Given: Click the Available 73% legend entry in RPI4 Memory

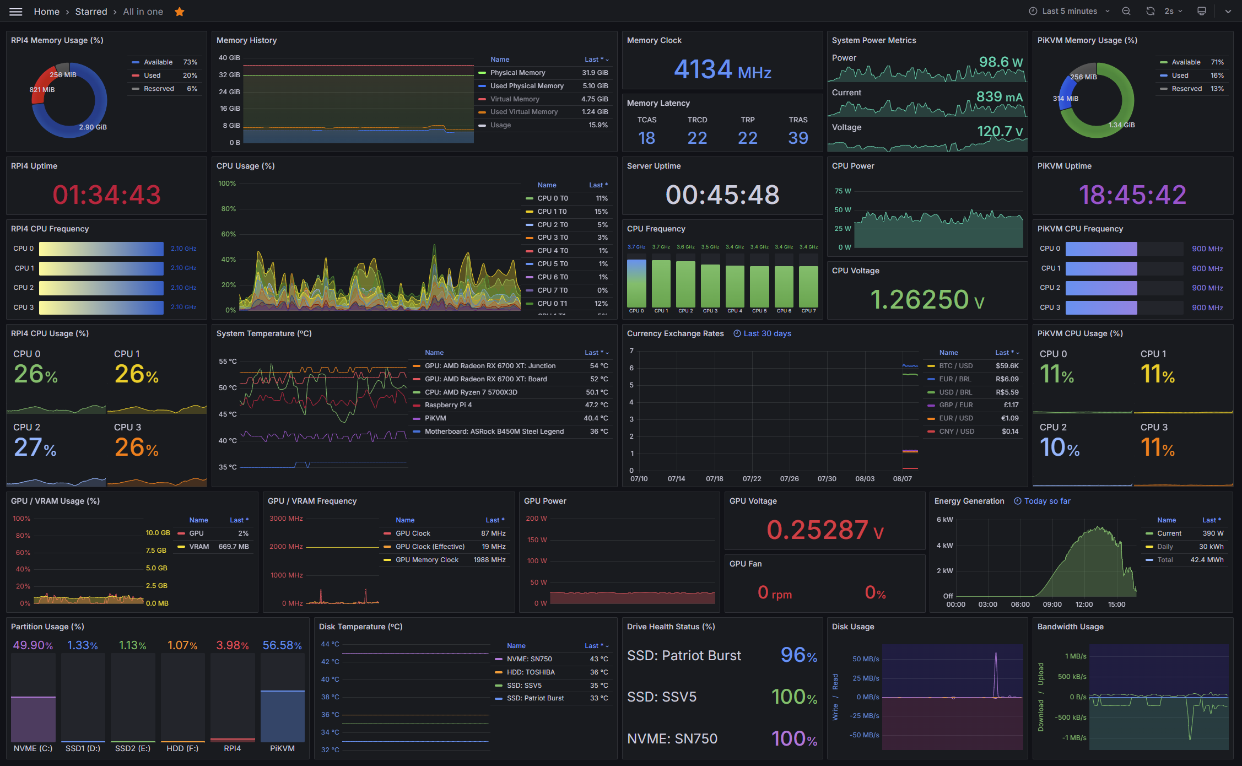Looking at the screenshot, I should tap(164, 62).
